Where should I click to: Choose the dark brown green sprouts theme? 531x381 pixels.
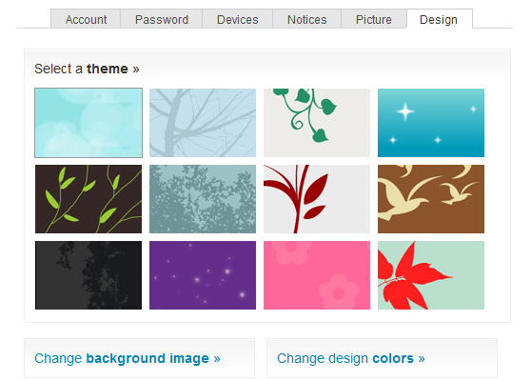(x=88, y=199)
